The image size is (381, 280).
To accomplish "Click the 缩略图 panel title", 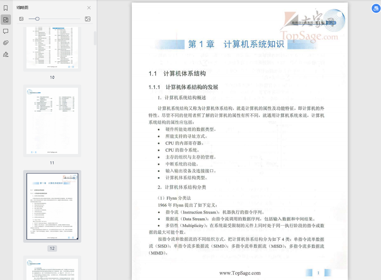I will point(22,7).
